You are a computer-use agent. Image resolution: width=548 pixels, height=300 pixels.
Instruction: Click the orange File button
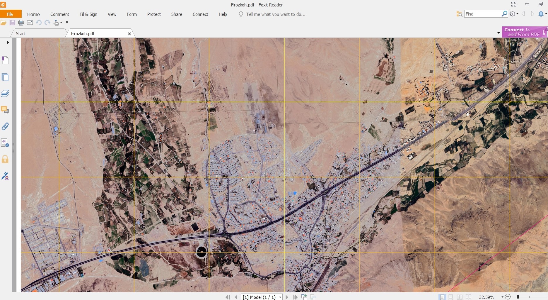click(x=10, y=14)
